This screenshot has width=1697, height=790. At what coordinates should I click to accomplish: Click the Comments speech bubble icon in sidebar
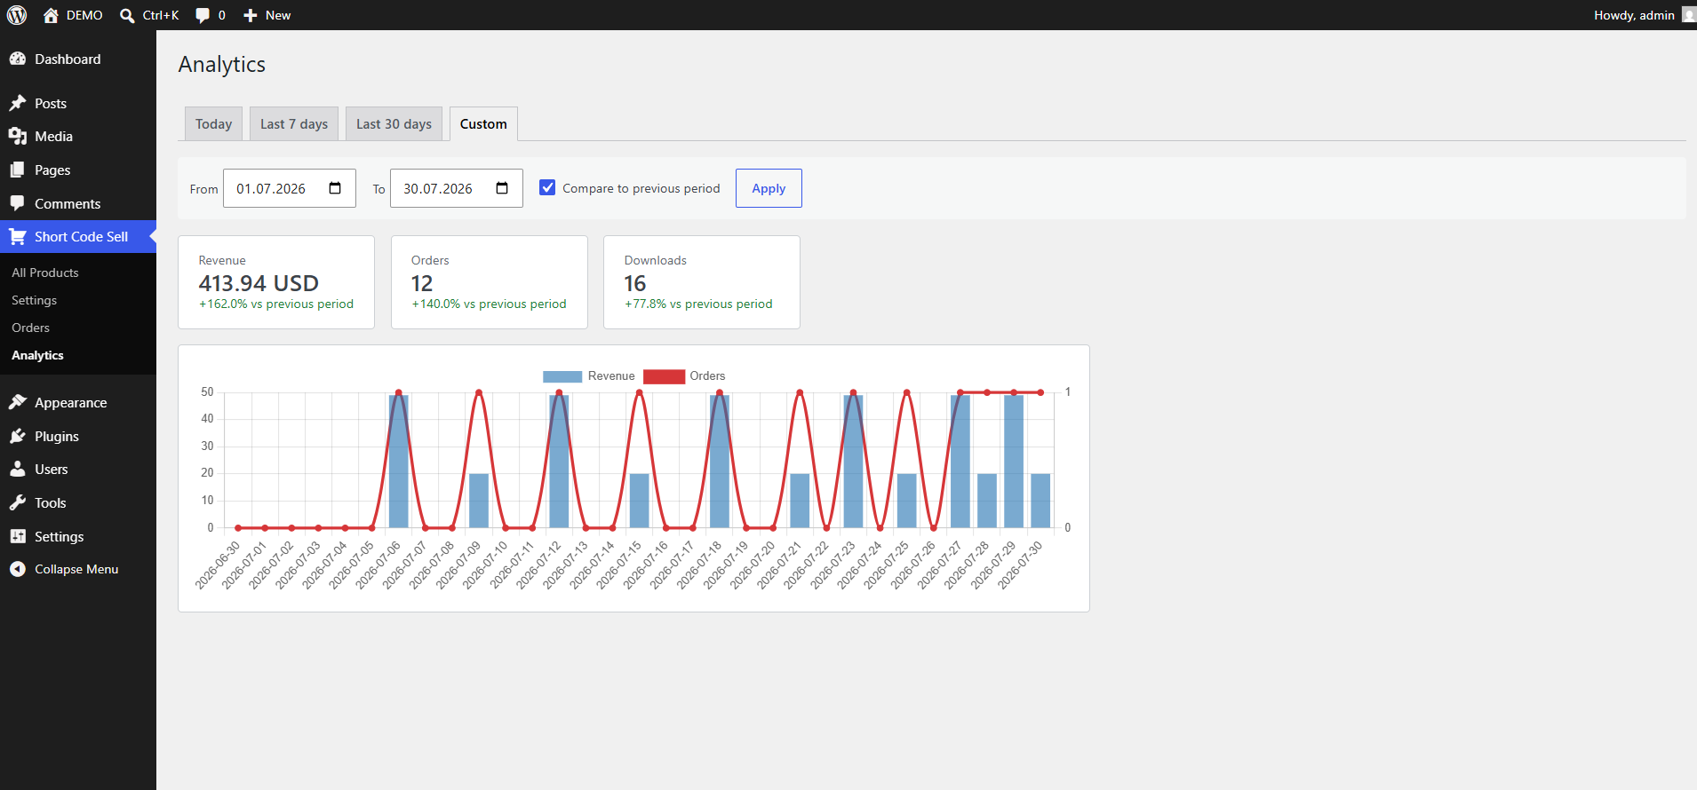click(x=18, y=203)
